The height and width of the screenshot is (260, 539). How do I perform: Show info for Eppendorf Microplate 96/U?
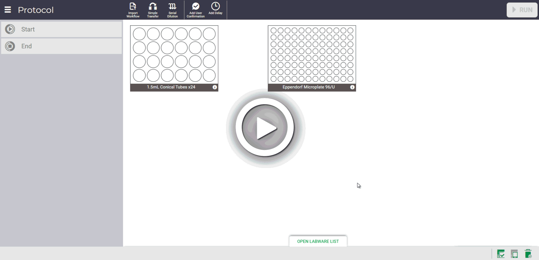[x=352, y=87]
